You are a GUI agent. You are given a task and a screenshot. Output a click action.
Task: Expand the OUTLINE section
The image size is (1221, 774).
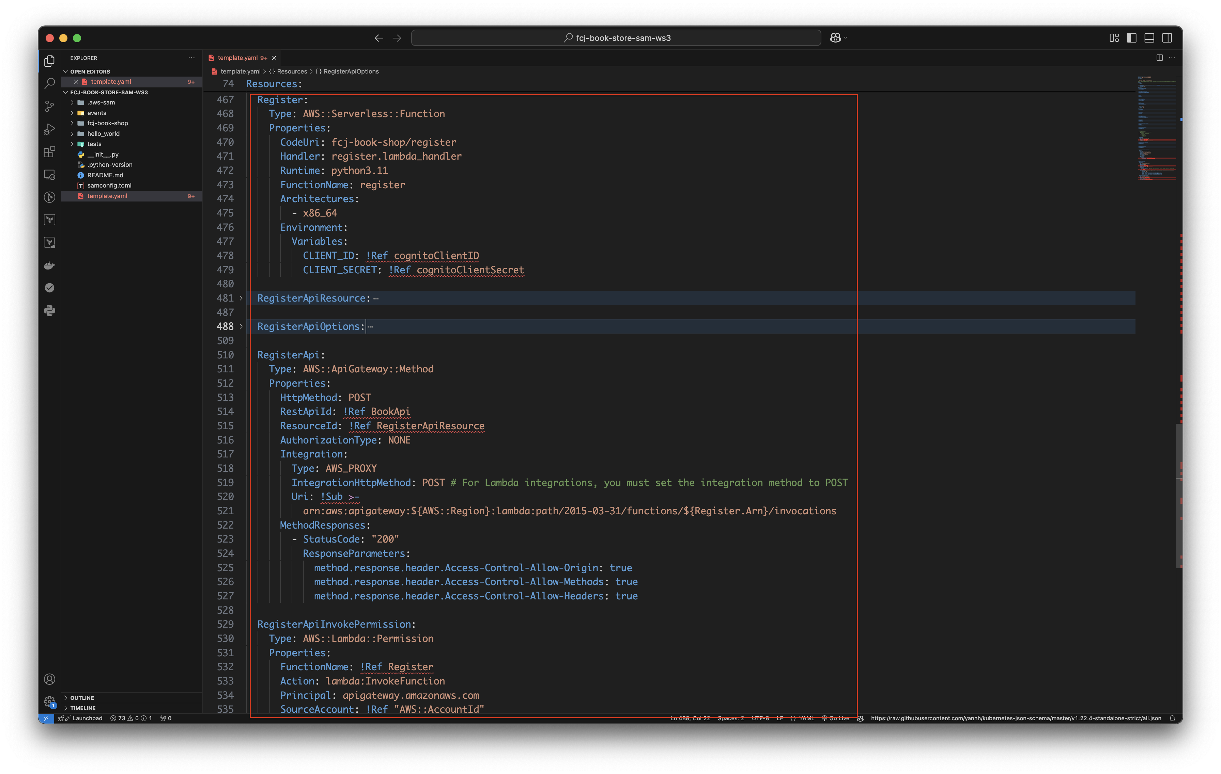pos(65,698)
